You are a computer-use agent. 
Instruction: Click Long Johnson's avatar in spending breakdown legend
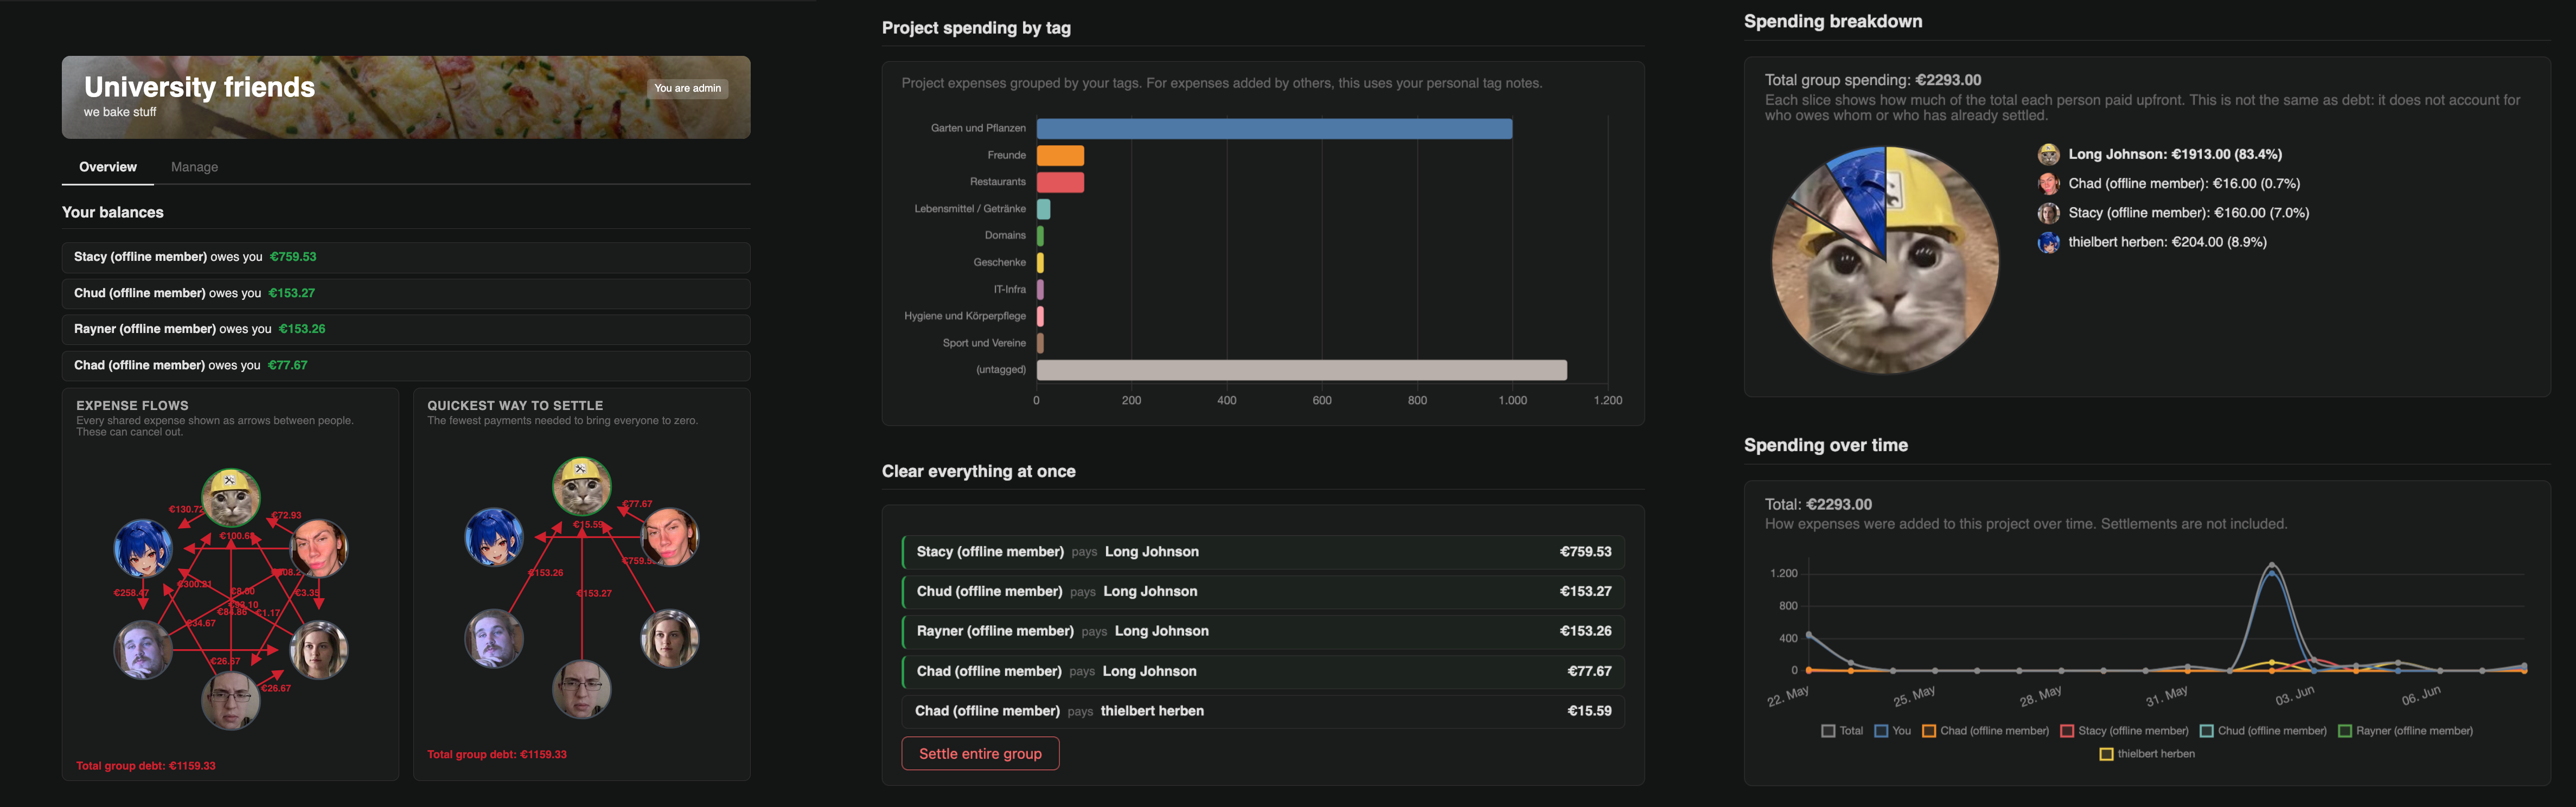click(2049, 155)
